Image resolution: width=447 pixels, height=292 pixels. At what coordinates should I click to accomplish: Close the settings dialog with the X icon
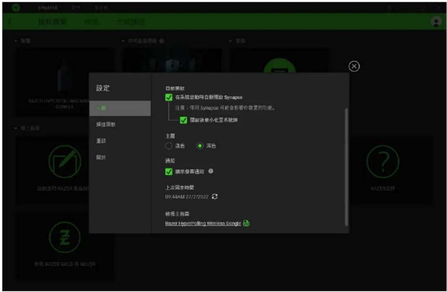355,67
